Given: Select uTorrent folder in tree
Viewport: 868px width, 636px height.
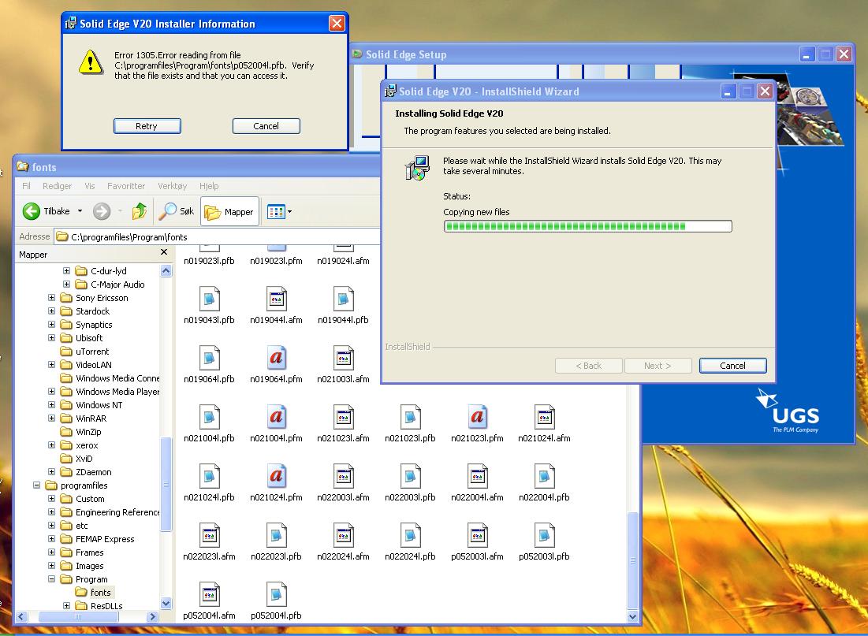Looking at the screenshot, I should coord(84,351).
